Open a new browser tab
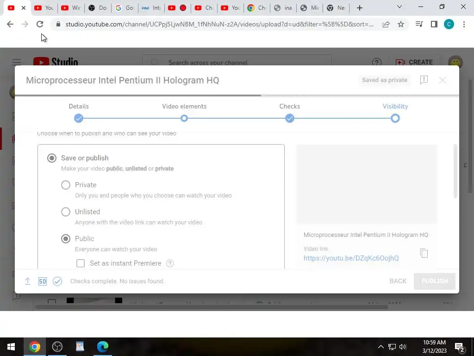Screen dimensions: 474x356 [x=359, y=8]
